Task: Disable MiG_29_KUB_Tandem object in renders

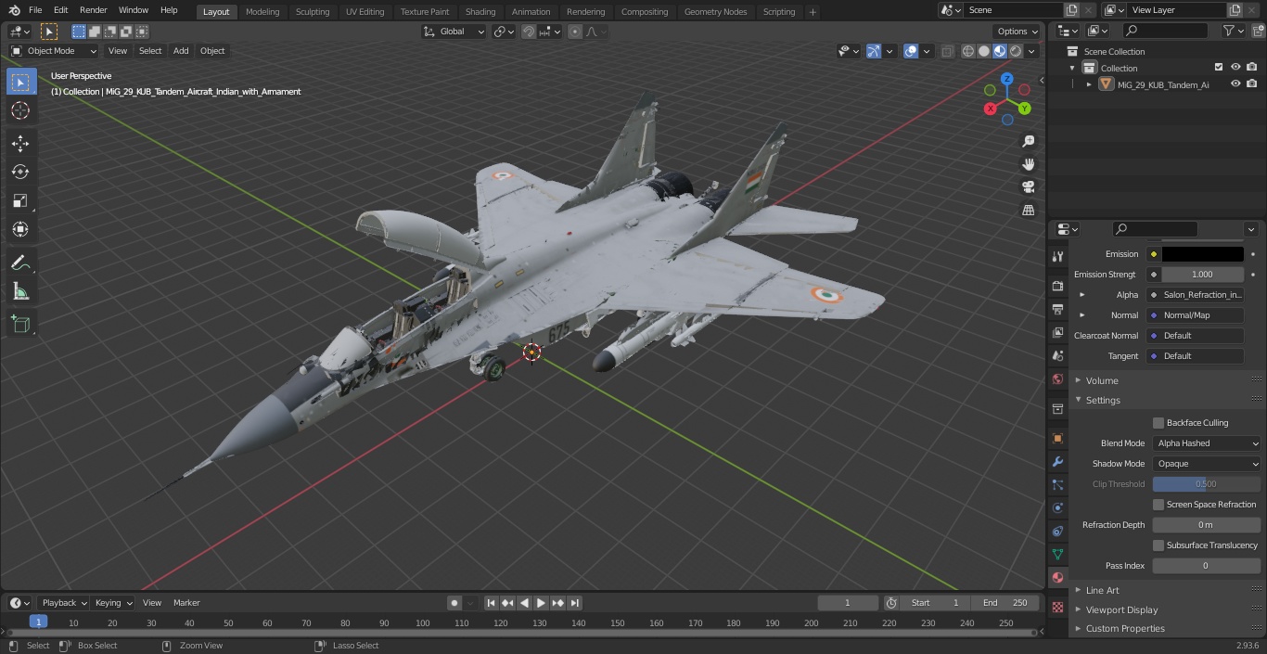Action: pyautogui.click(x=1252, y=84)
